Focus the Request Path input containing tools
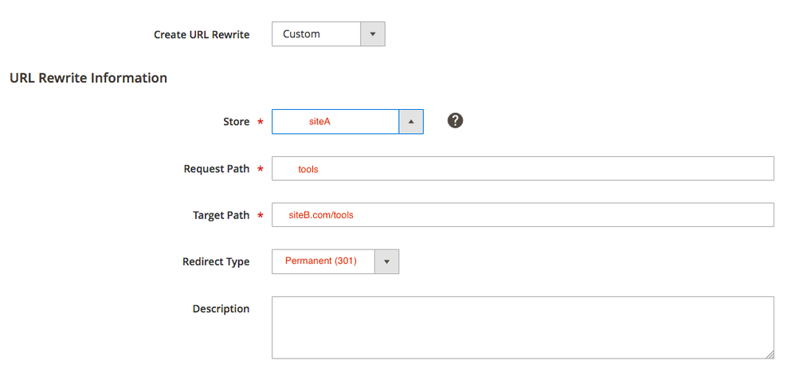The width and height of the screenshot is (795, 384). pyautogui.click(x=523, y=169)
